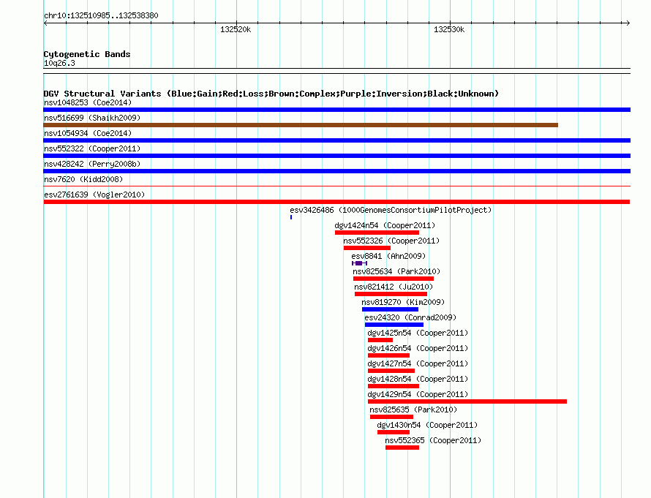Click the dgv1429n54 (Cooper2011) label
This screenshot has width=651, height=498.
pyautogui.click(x=418, y=394)
